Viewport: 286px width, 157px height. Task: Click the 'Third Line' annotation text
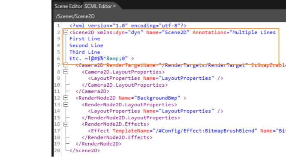[x=85, y=52]
